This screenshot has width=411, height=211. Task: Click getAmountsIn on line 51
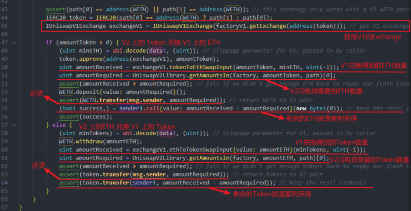(x=210, y=76)
